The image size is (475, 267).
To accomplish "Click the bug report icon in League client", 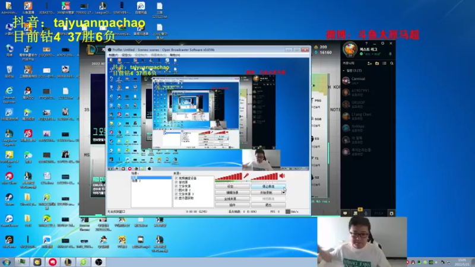I will click(391, 214).
